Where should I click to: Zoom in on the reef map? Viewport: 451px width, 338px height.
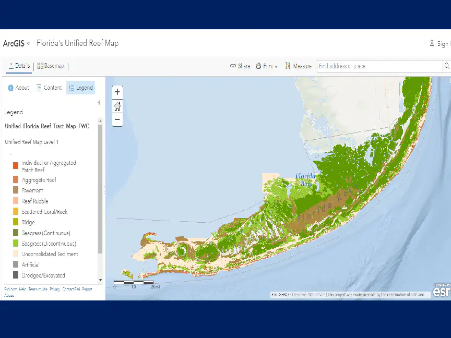pos(117,92)
